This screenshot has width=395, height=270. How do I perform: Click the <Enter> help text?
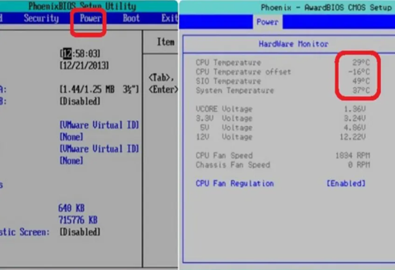coord(163,89)
